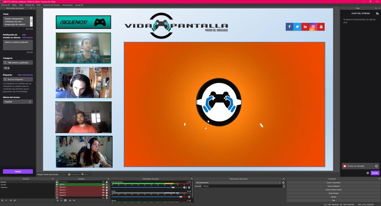This screenshot has width=381, height=206.
Task: Unmute the INTRO audio track red speaker
Action: pos(185,197)
